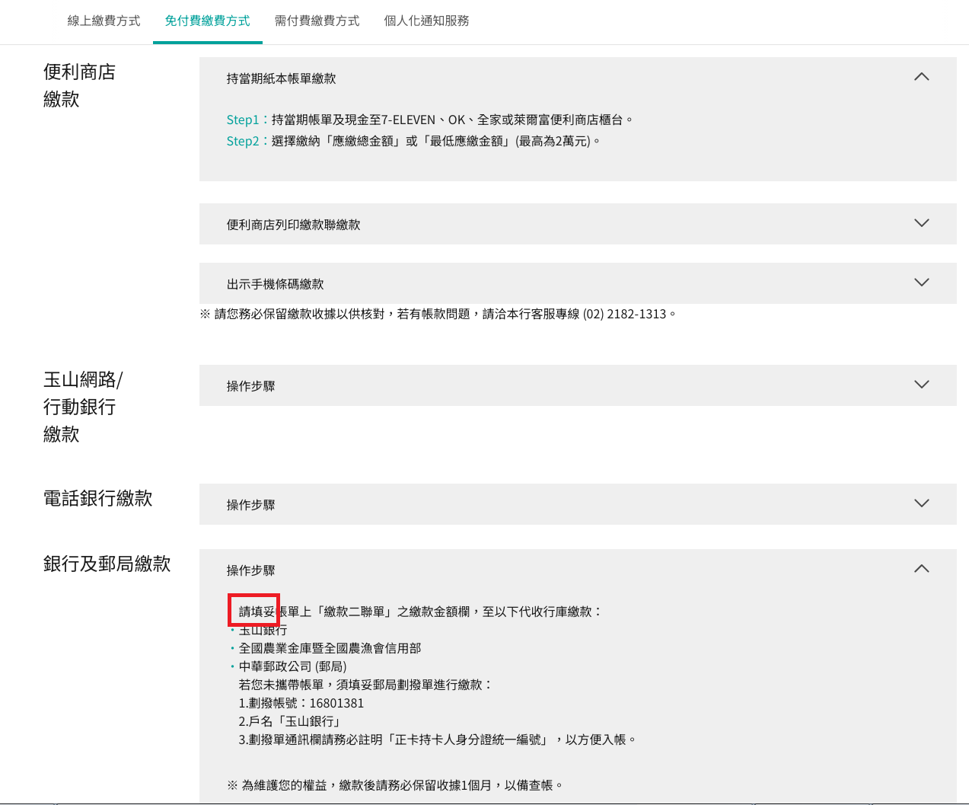This screenshot has height=805, width=969.
Task: Collapse 持當期紙本帳單繳款 using its up chevron
Action: pos(921,77)
